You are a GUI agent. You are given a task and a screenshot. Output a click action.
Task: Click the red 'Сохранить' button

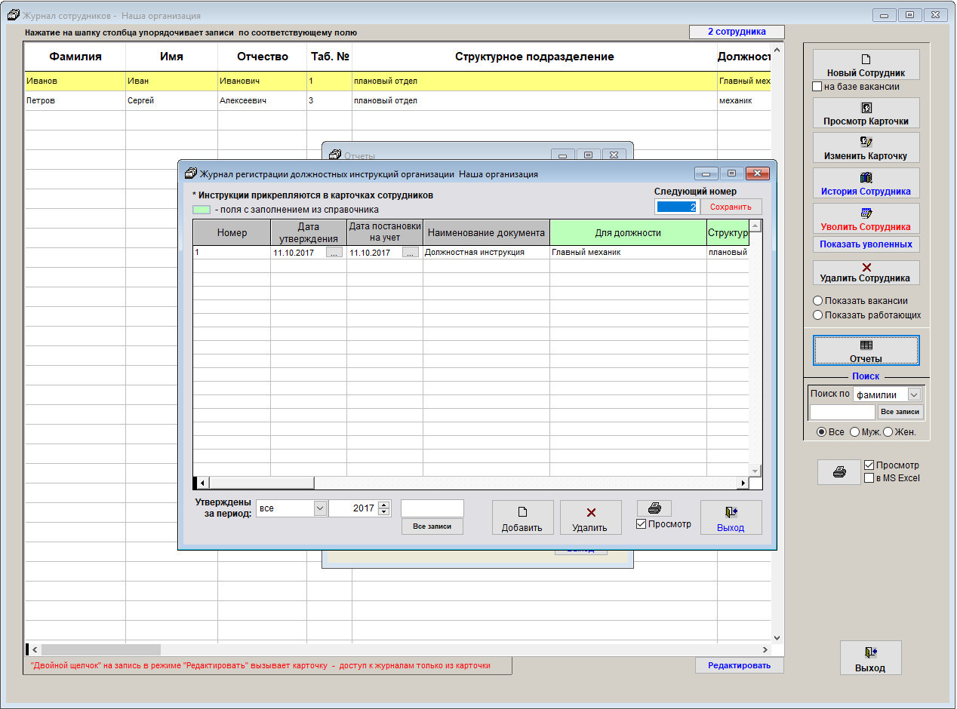[x=731, y=207]
